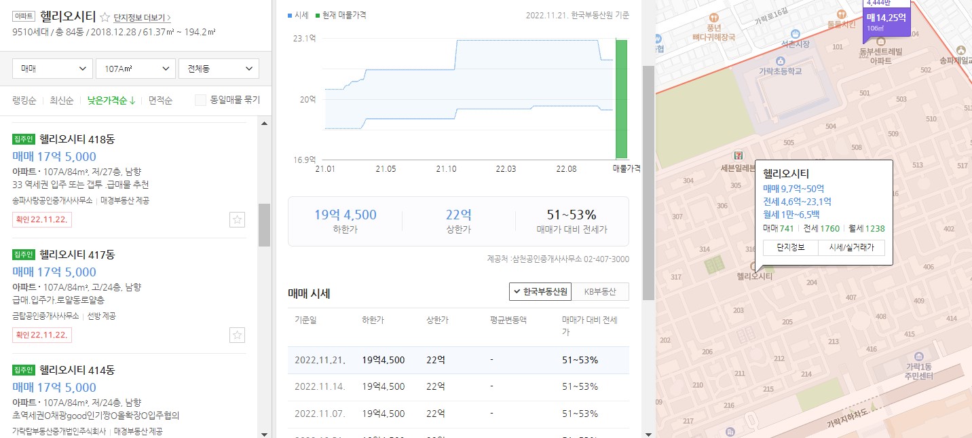Screen dimensions: 972x438
Task: Sort listings by 랭킹순
Action: (x=25, y=101)
